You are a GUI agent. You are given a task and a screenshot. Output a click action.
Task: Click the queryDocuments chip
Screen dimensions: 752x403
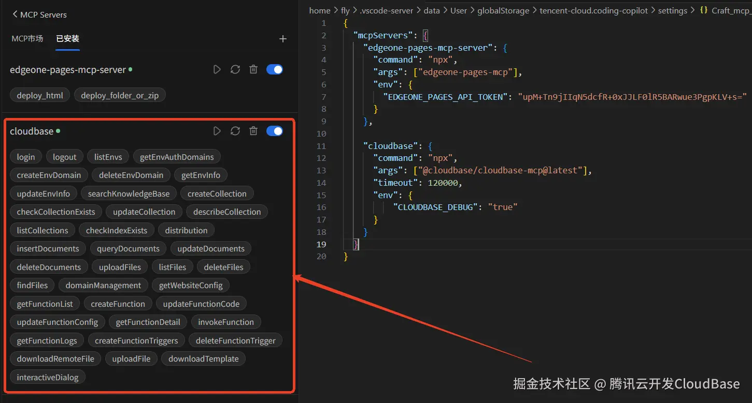(128, 248)
